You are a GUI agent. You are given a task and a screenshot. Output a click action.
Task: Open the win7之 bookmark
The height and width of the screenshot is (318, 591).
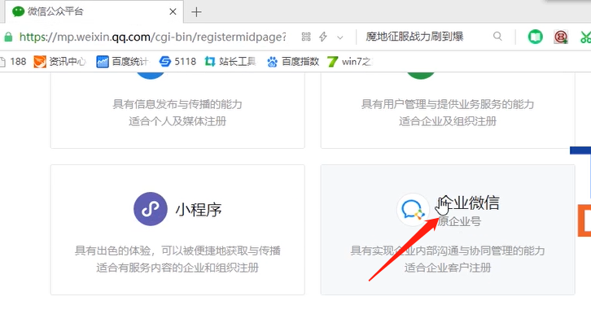350,62
